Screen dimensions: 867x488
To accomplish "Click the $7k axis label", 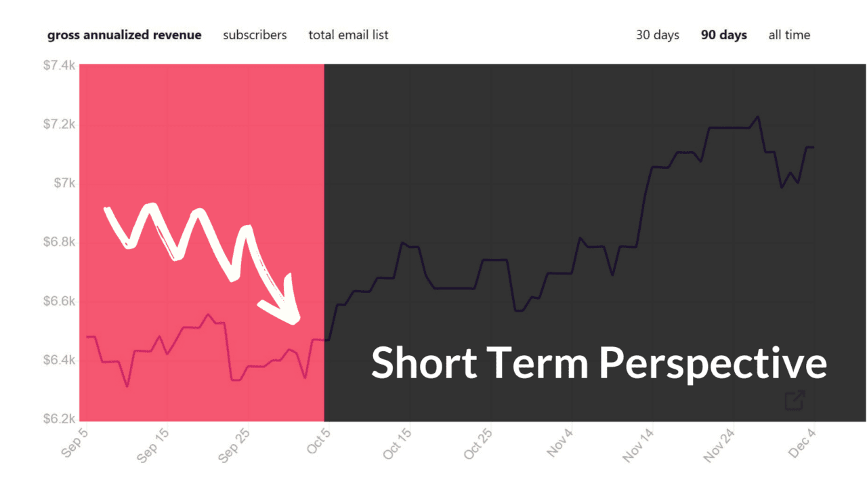I will tap(63, 183).
